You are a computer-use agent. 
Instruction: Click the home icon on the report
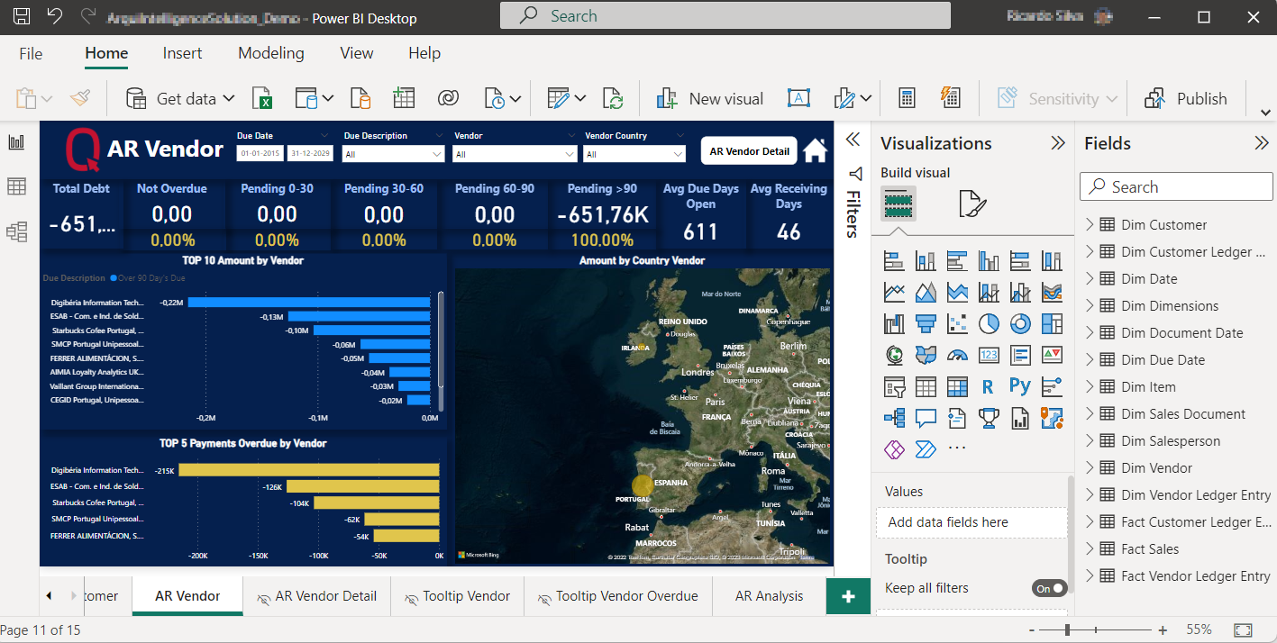[x=815, y=150]
